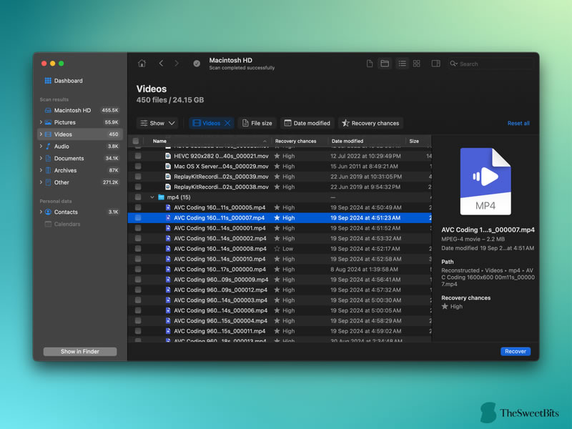Image resolution: width=572 pixels, height=429 pixels.
Task: Check the mp4 (15) folder checkbox
Action: tap(138, 197)
